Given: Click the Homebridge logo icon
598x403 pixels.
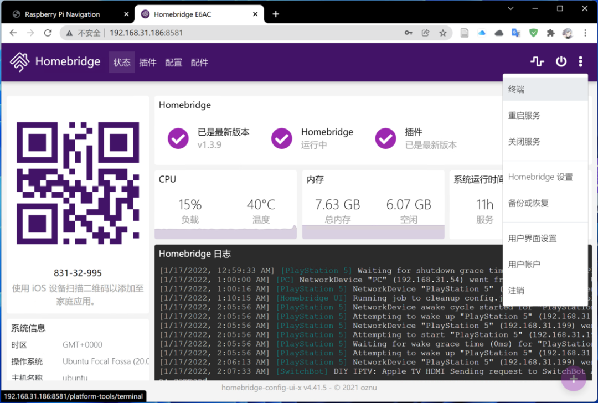Looking at the screenshot, I should [x=19, y=62].
